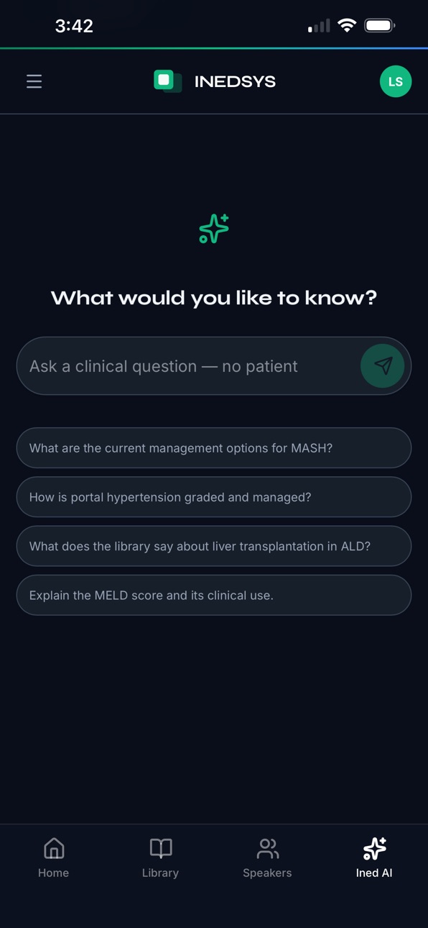Tap the Home house icon
Screen dimensions: 428x928
54,849
